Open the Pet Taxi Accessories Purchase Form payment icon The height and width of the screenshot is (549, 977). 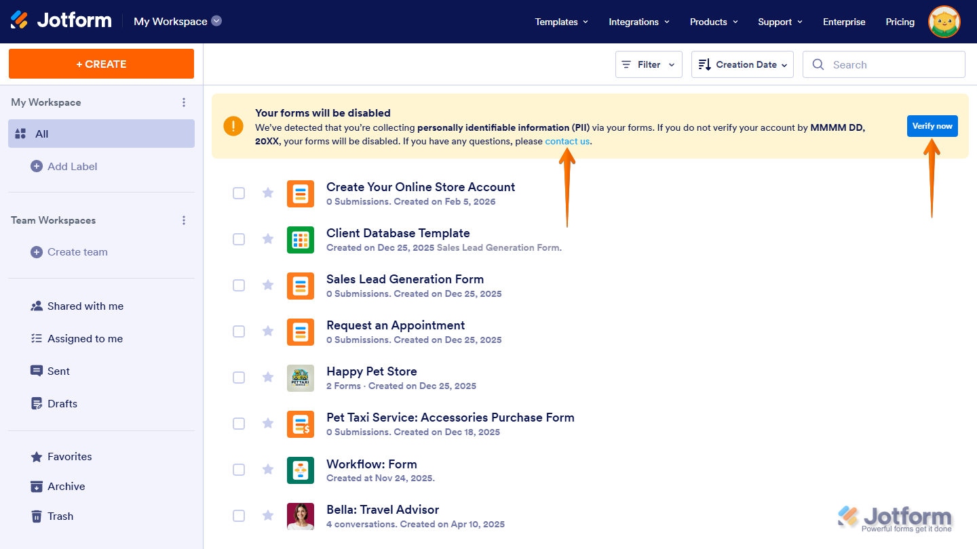[301, 424]
